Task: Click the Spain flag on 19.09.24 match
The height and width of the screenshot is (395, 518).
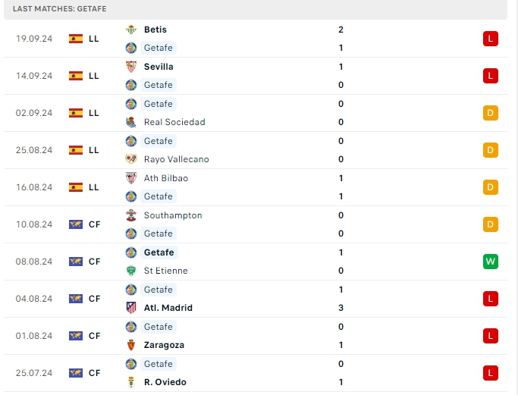Action: click(x=76, y=39)
